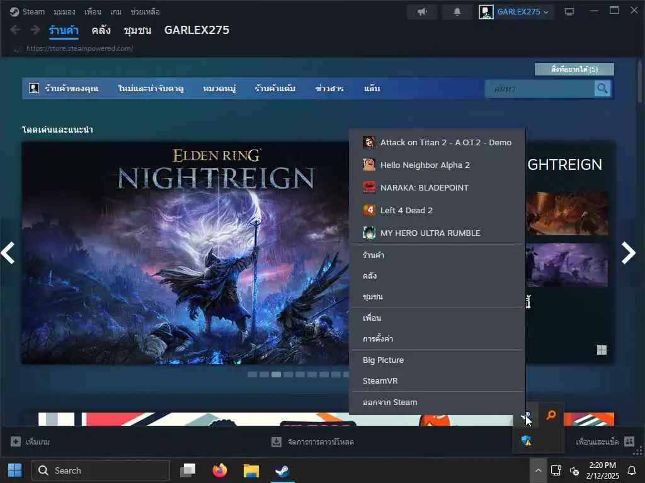This screenshot has width=645, height=483.
Task: Switch to the คลัง main tab
Action: [101, 30]
